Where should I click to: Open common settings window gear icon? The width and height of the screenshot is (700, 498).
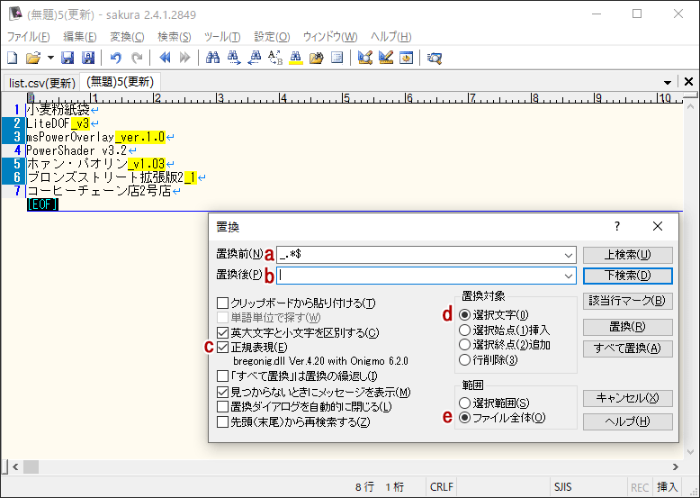[407, 58]
